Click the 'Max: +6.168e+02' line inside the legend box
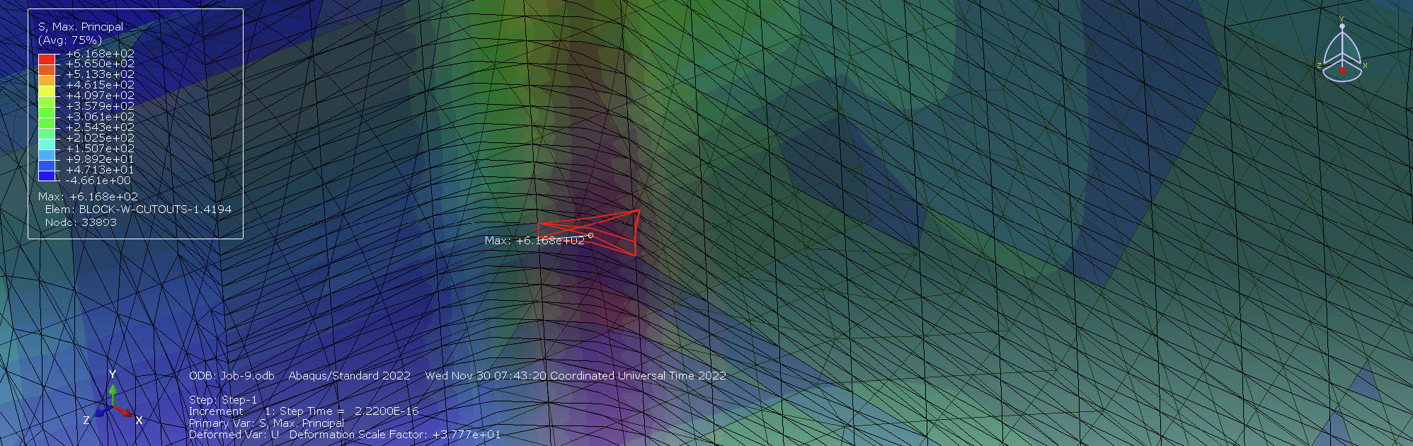The width and height of the screenshot is (1413, 446). 88,197
